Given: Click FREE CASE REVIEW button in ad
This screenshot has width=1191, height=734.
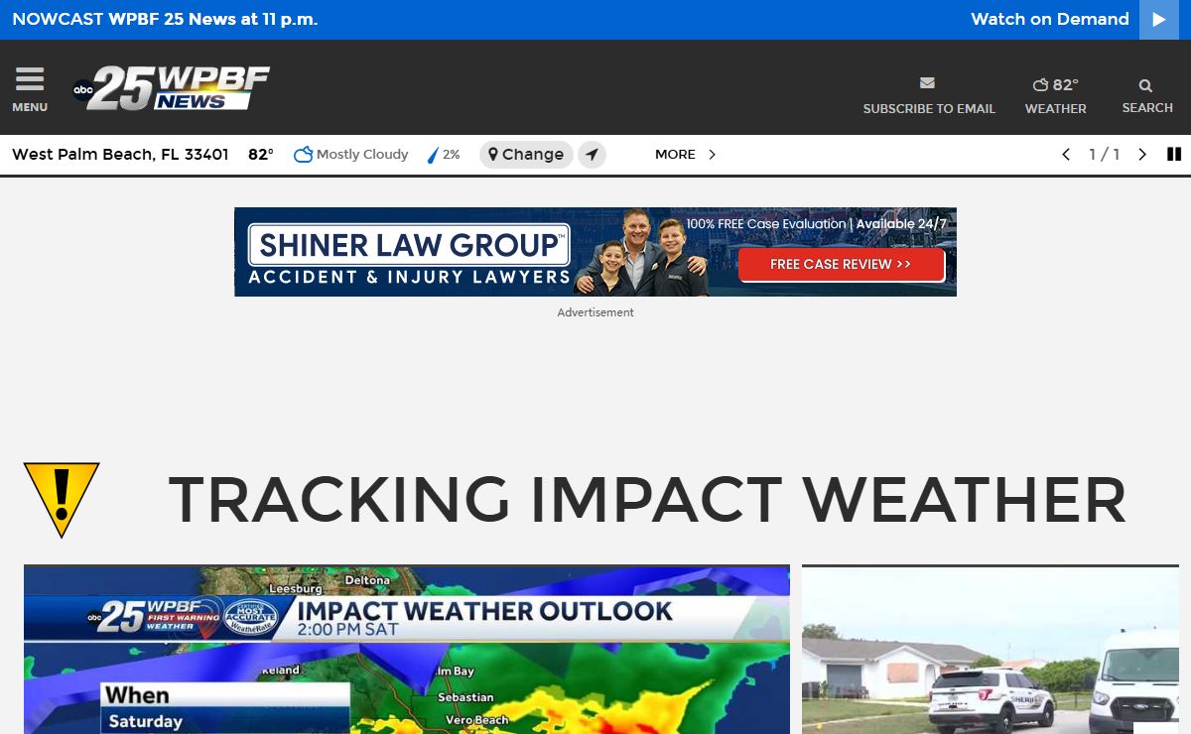Looking at the screenshot, I should tap(841, 265).
